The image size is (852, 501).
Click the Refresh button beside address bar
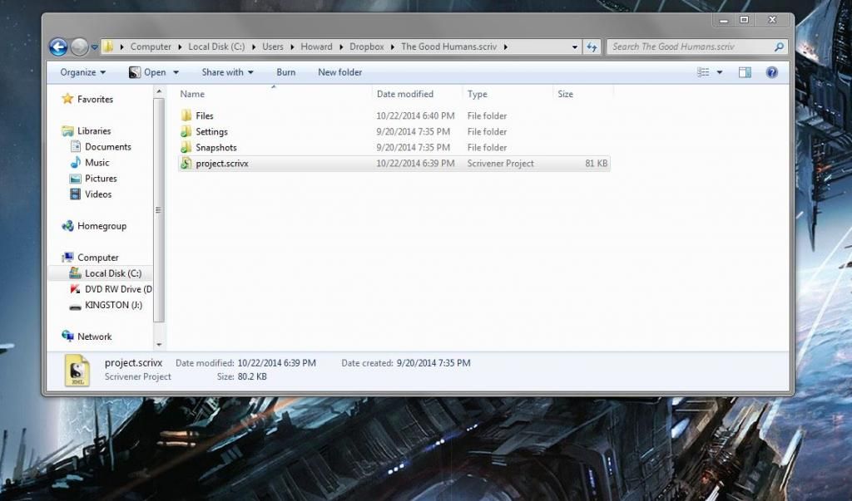coord(592,47)
